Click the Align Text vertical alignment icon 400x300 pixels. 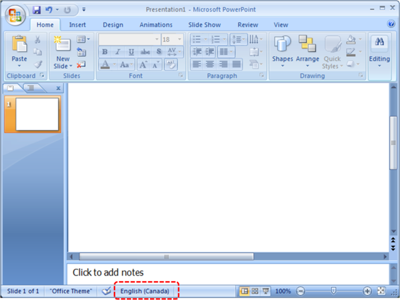(256, 52)
